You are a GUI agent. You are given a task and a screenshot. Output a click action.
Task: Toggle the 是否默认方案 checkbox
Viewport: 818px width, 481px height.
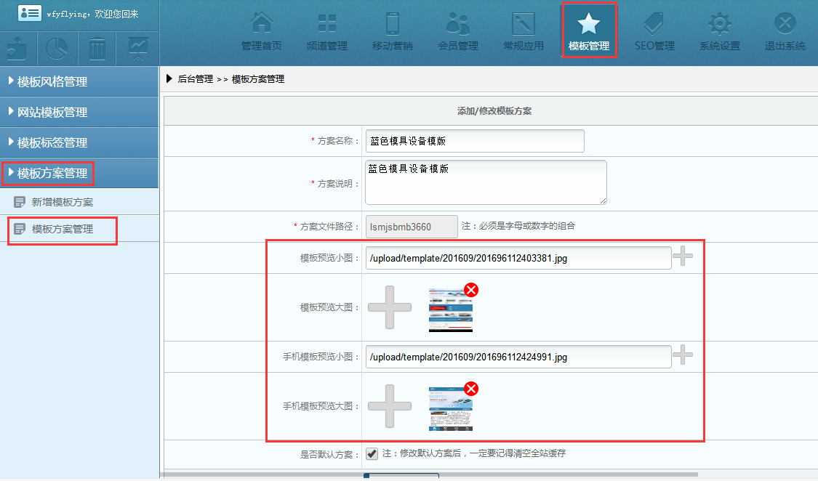click(372, 453)
